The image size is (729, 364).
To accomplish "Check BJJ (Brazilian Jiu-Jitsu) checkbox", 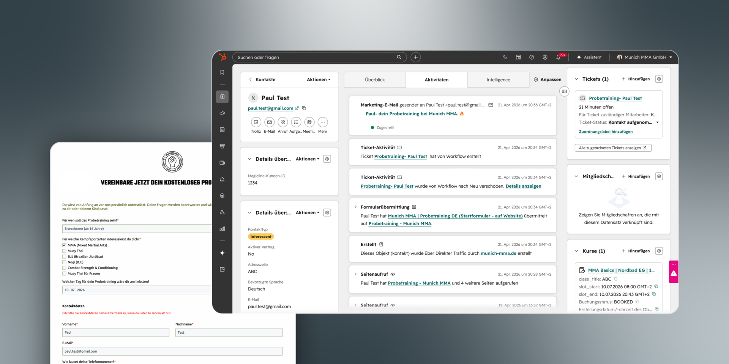I will pyautogui.click(x=64, y=257).
